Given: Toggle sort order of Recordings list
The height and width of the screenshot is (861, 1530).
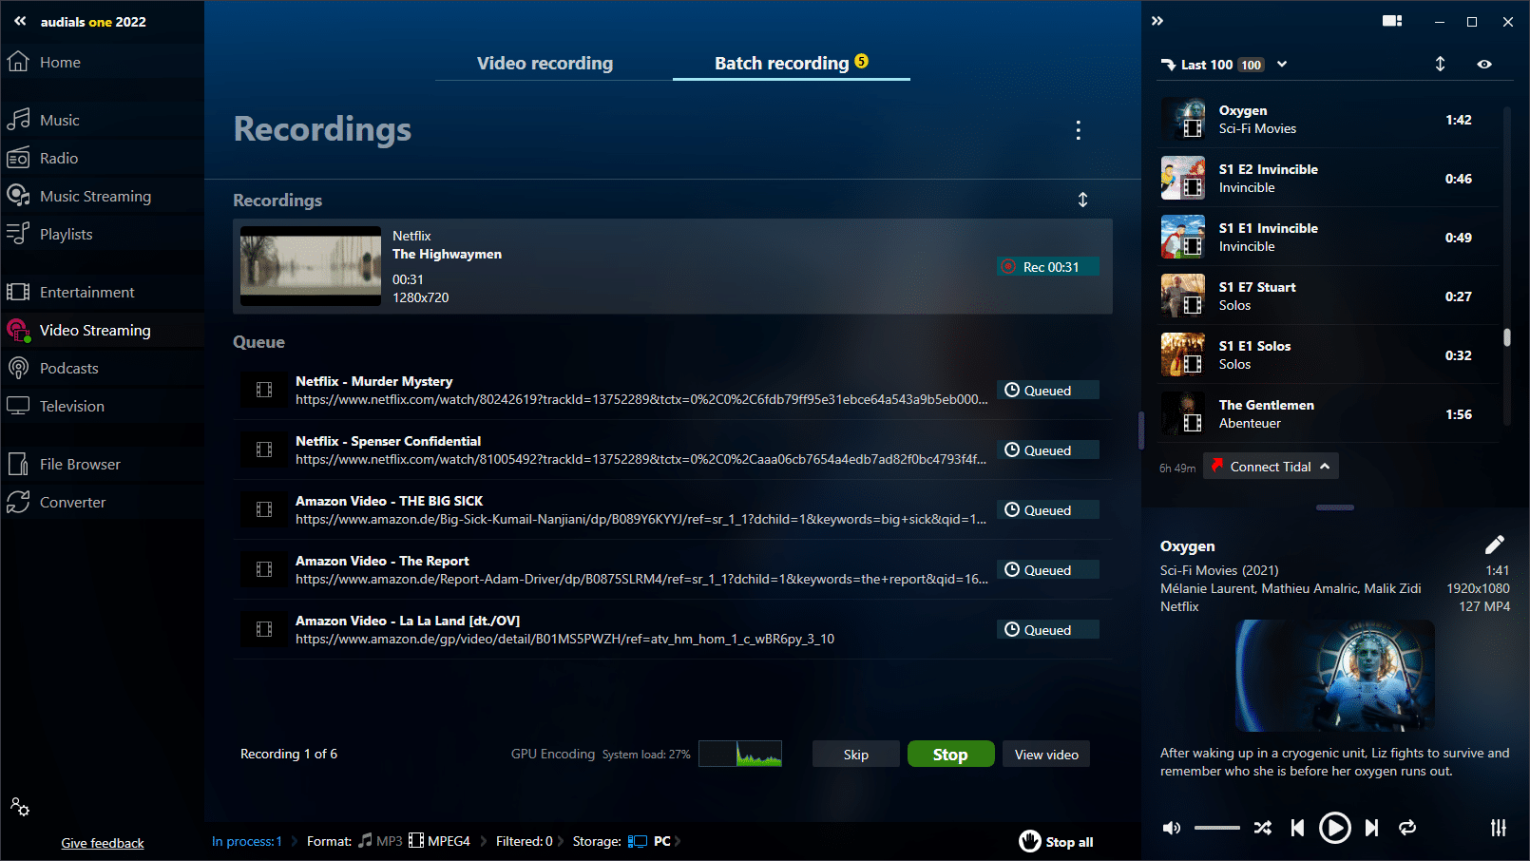Looking at the screenshot, I should [x=1082, y=200].
